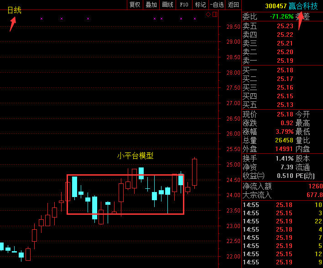Click the 14:55 trade with volume 12
This screenshot has height=268, width=323.
(282, 254)
